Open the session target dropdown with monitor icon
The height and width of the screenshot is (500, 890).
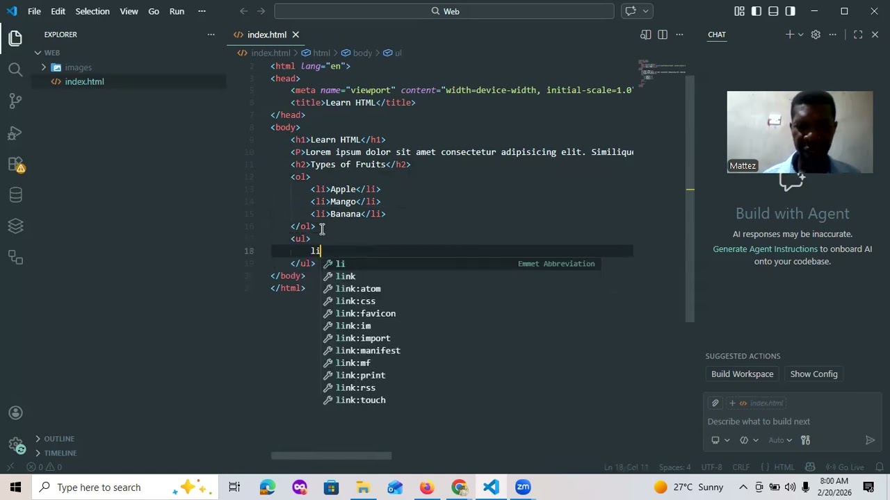click(720, 440)
